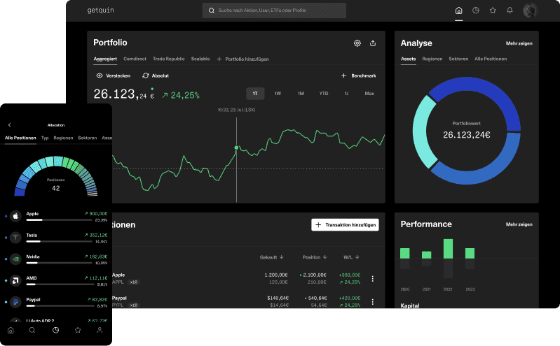This screenshot has height=346, width=560.
Task: Select the YTD time range
Action: tap(324, 94)
